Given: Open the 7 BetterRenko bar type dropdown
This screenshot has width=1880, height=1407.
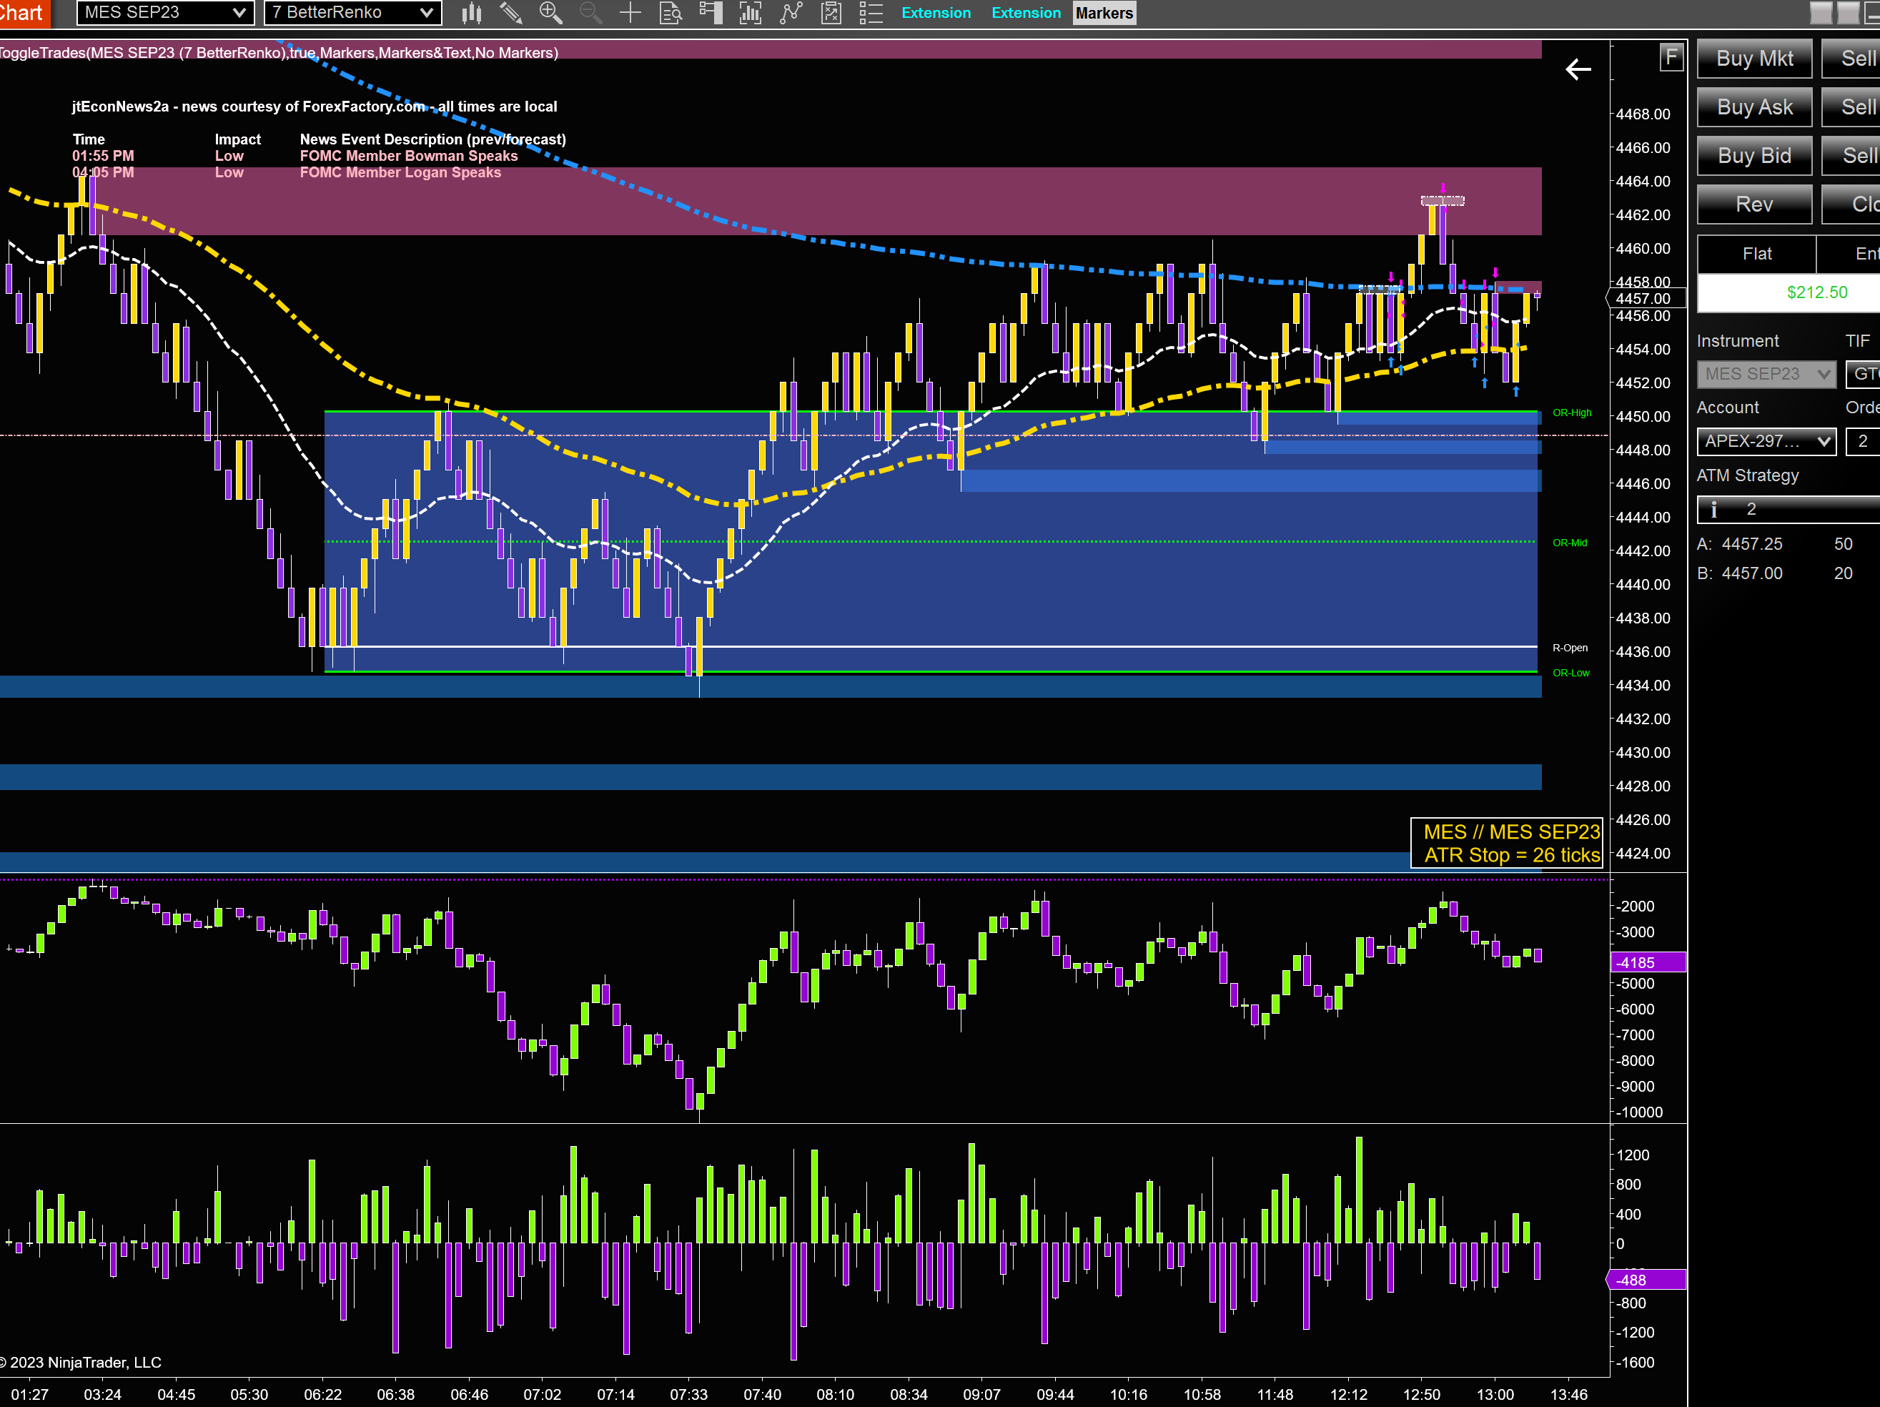Looking at the screenshot, I should [x=352, y=13].
